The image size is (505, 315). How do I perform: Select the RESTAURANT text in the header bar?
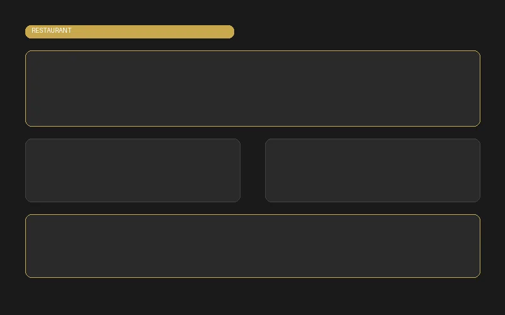(x=52, y=30)
